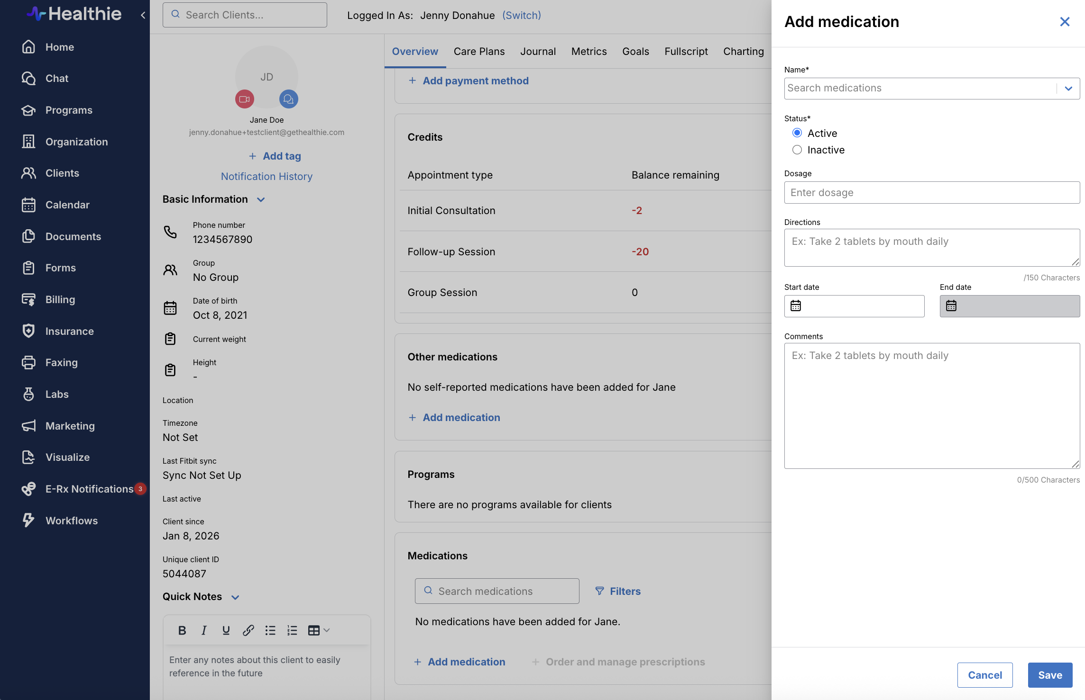1085x700 pixels.
Task: Open Start date calendar picker icon
Action: tap(796, 306)
